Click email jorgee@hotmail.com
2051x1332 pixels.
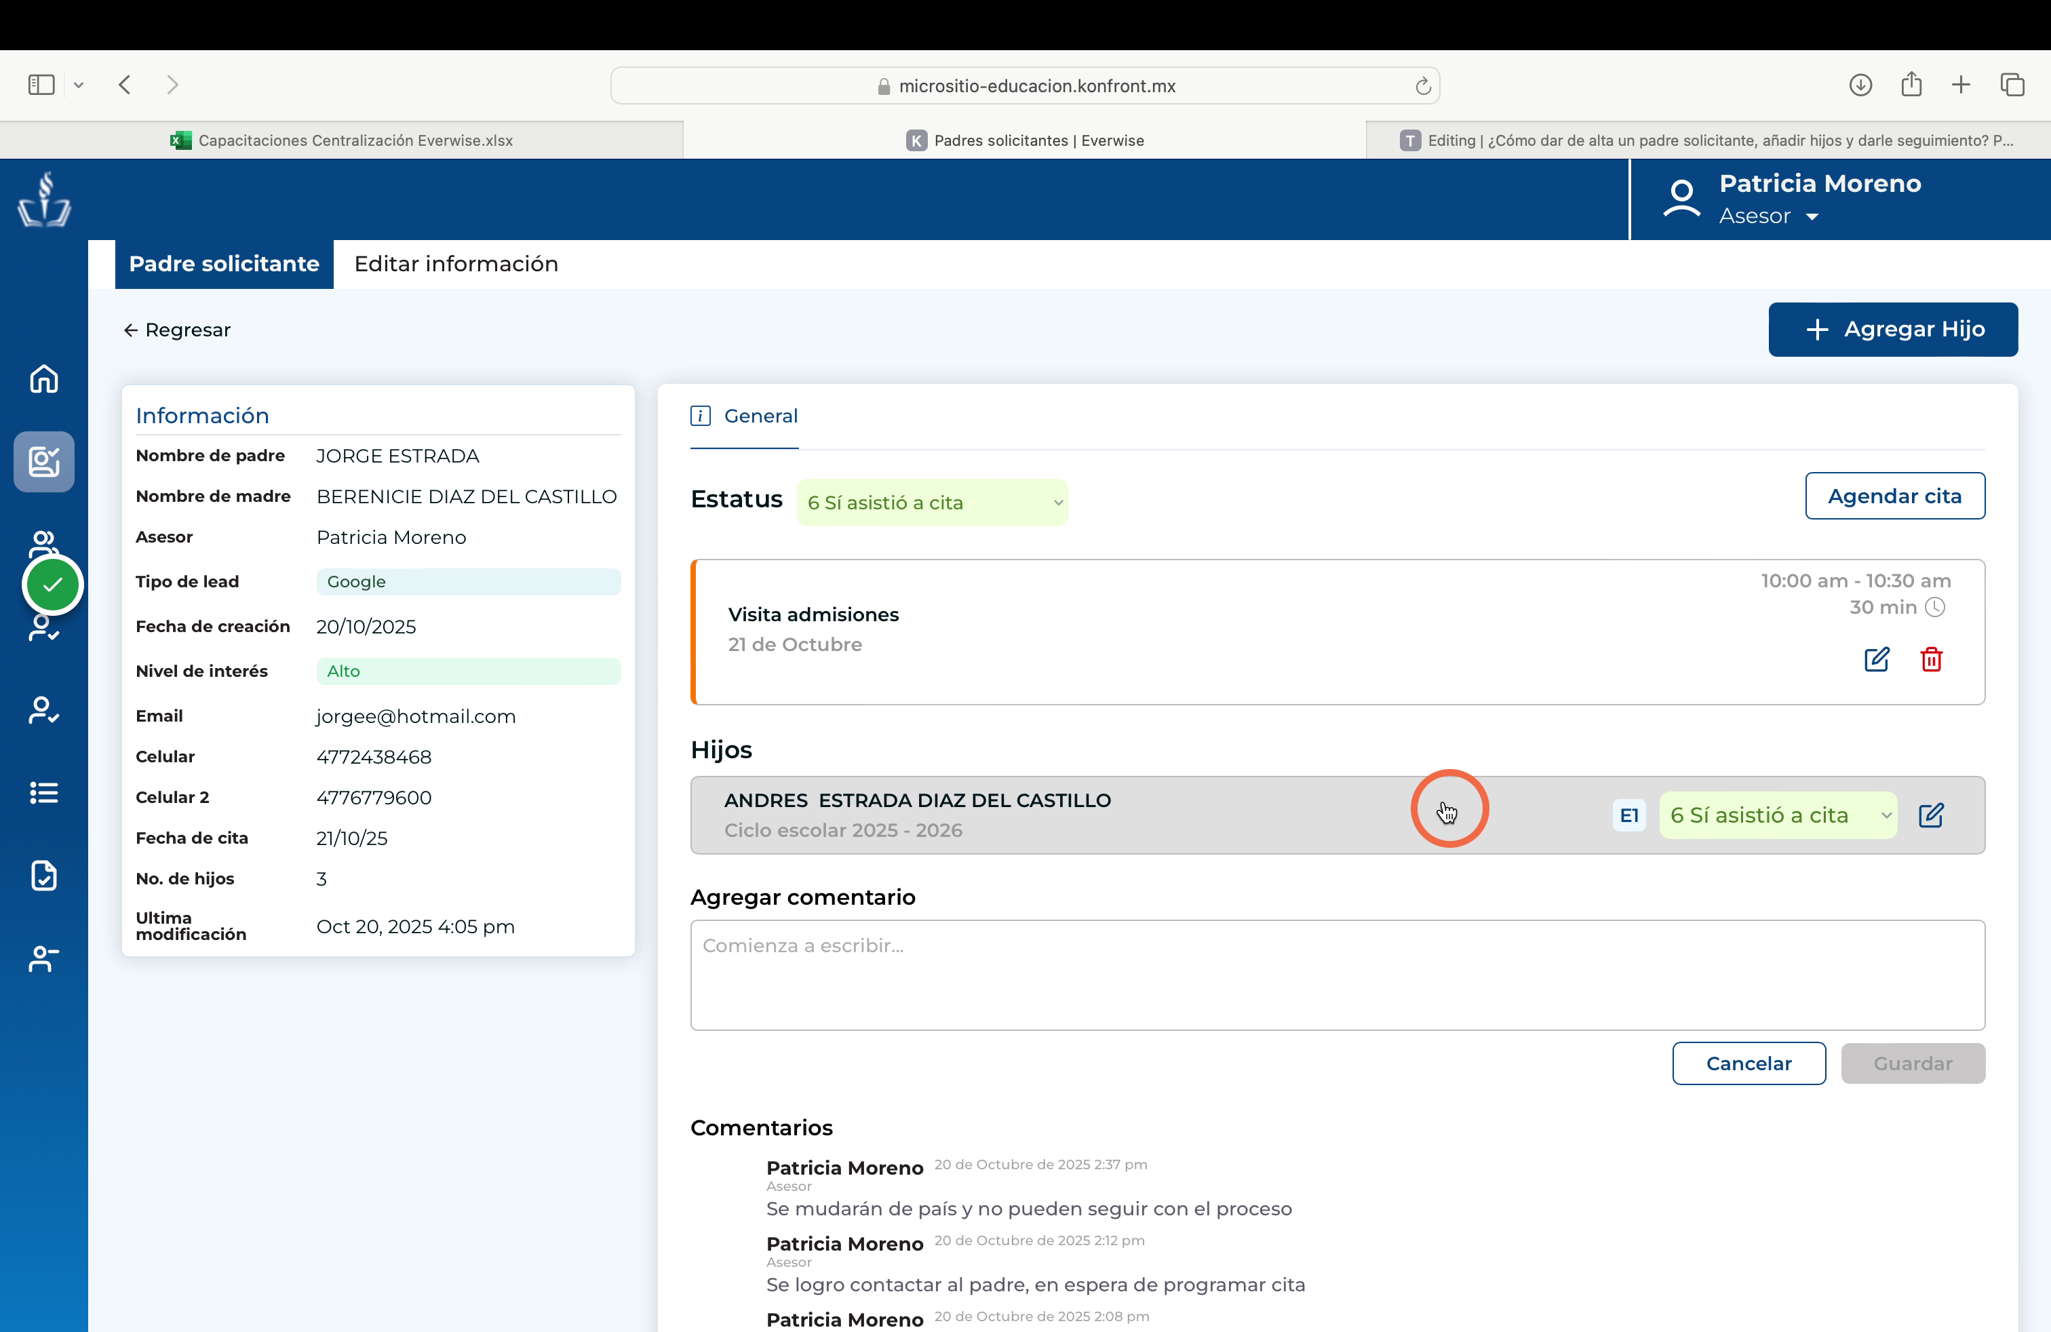[x=415, y=716]
